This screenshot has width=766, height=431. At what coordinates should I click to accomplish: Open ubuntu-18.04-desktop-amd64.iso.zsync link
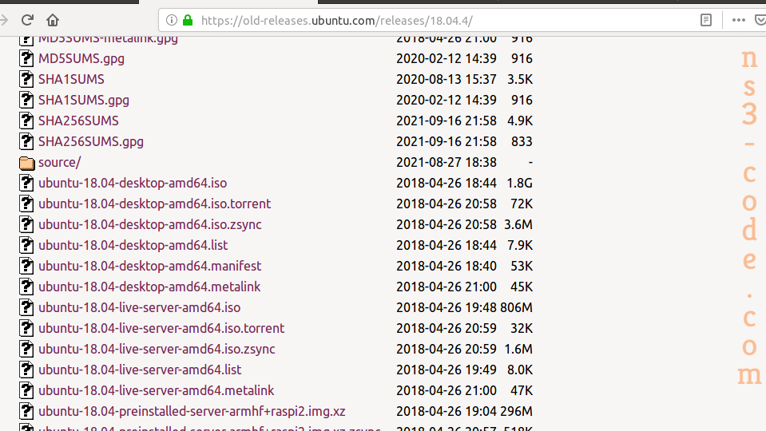click(150, 224)
